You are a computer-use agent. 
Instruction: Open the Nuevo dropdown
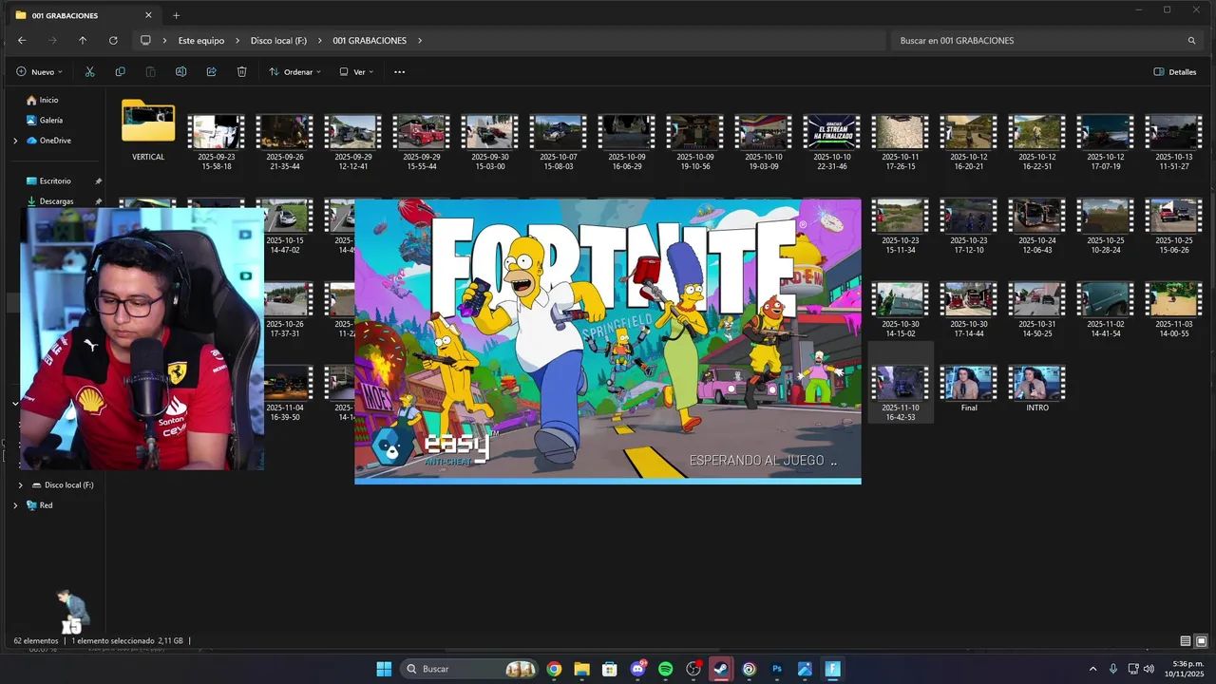[39, 72]
